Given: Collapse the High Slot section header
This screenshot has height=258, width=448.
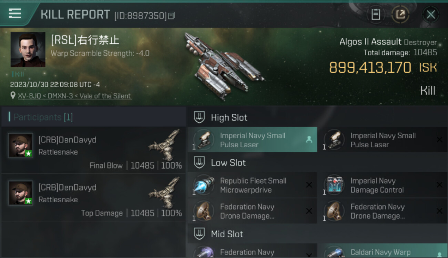Looking at the screenshot, I should coord(317,117).
